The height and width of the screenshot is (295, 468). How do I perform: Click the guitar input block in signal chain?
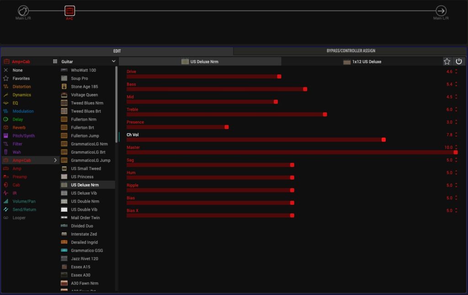point(23,11)
